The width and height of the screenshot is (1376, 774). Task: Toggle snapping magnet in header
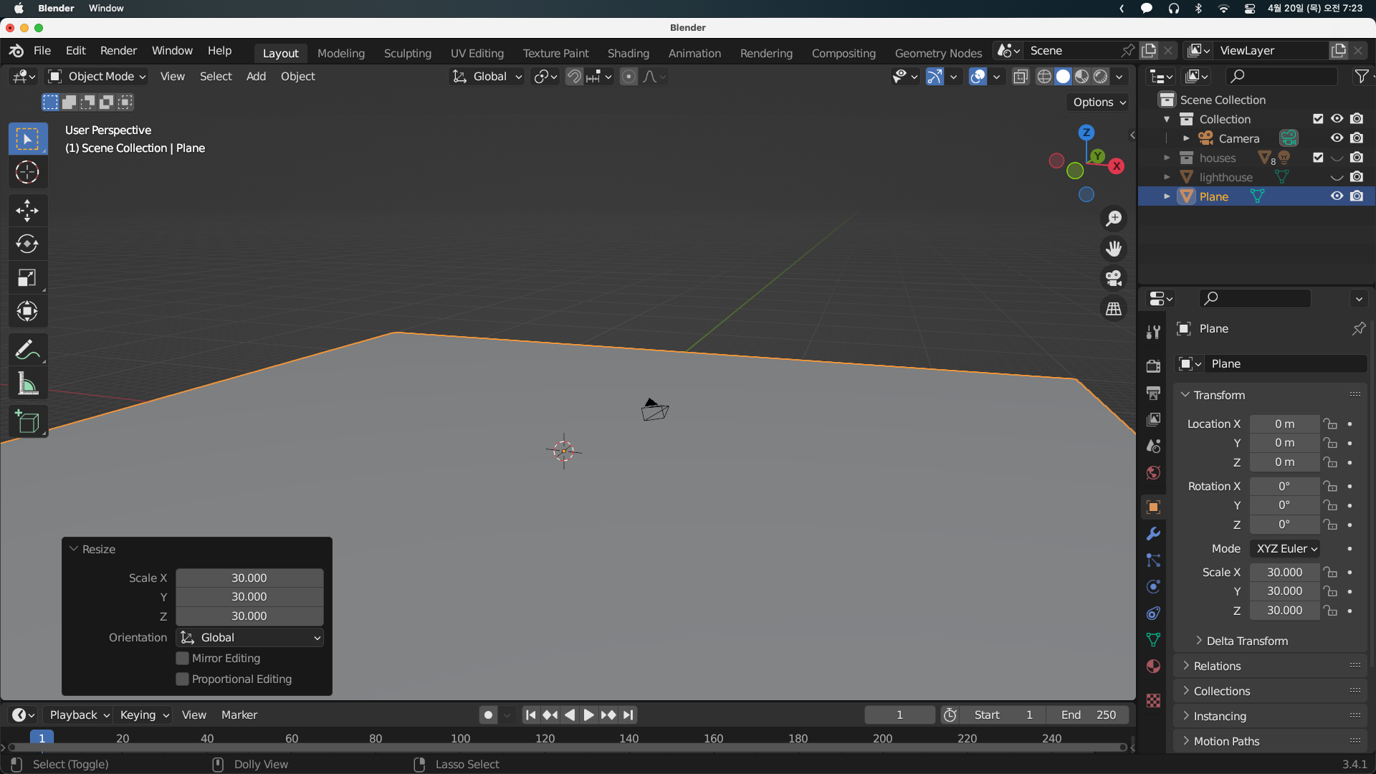click(x=573, y=77)
